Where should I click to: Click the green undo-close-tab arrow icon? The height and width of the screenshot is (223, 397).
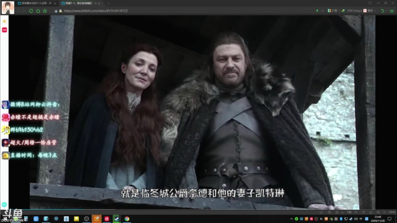383,11
